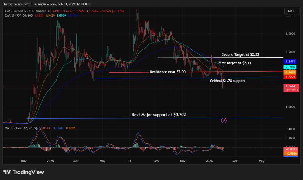Select the Second Target at $2.33 annotation
The width and height of the screenshot is (303, 180).
(x=240, y=54)
